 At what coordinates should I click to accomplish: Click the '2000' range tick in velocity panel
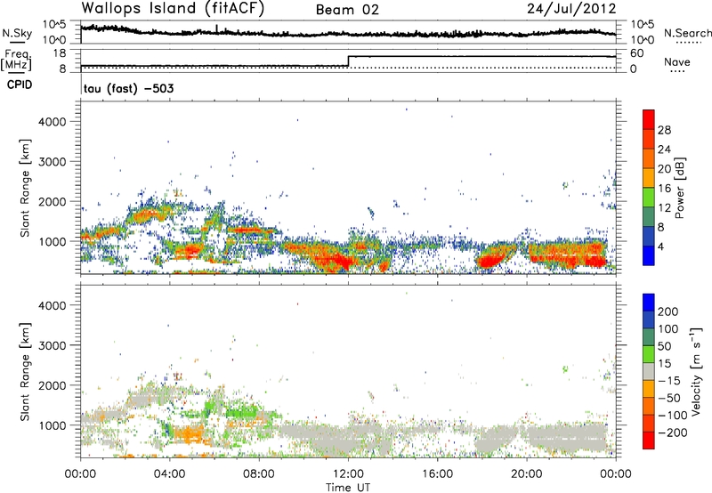(53, 385)
